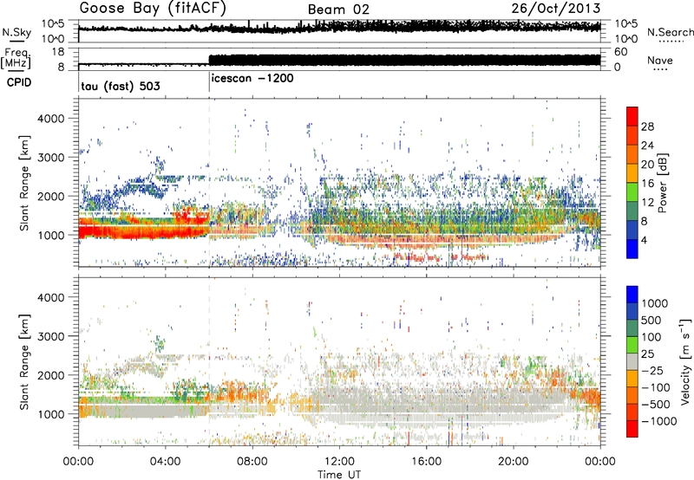Click the date '26/Oct/2013'
694x480 pixels.
point(556,9)
